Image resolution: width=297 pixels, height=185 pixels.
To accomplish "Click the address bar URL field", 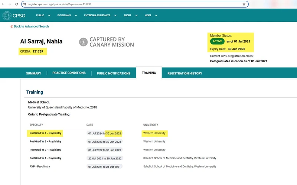I will 135,4.
